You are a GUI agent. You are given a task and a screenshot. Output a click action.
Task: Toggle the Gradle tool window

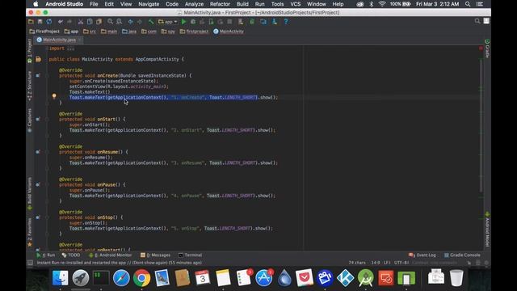(487, 48)
